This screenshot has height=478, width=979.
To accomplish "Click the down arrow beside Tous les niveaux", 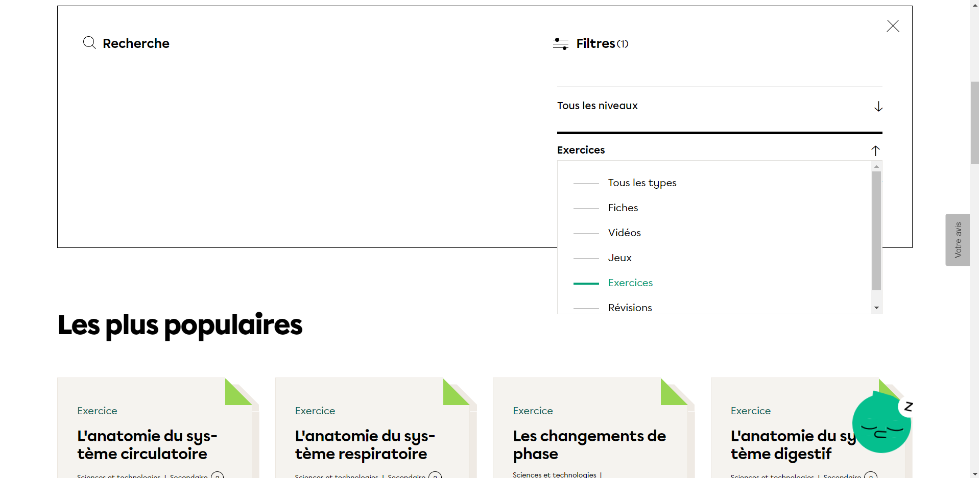I will point(878,106).
